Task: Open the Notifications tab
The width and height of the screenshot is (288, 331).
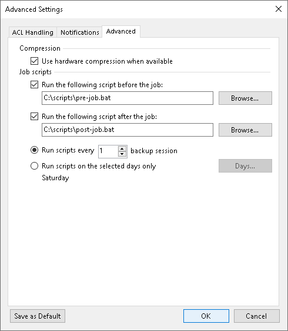Action: (x=79, y=32)
